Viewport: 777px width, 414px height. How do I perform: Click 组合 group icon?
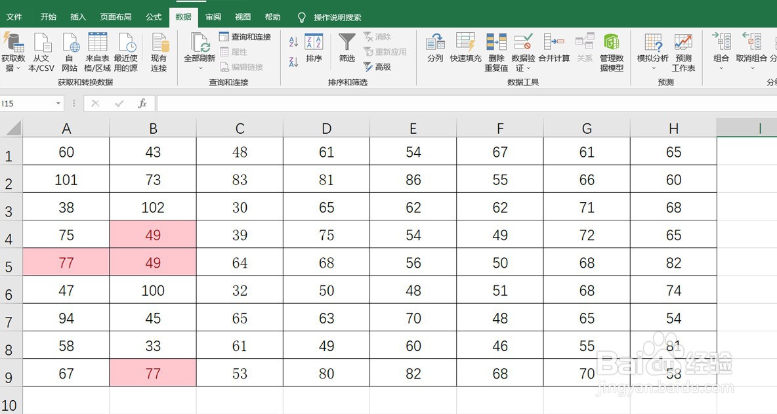coord(721,41)
